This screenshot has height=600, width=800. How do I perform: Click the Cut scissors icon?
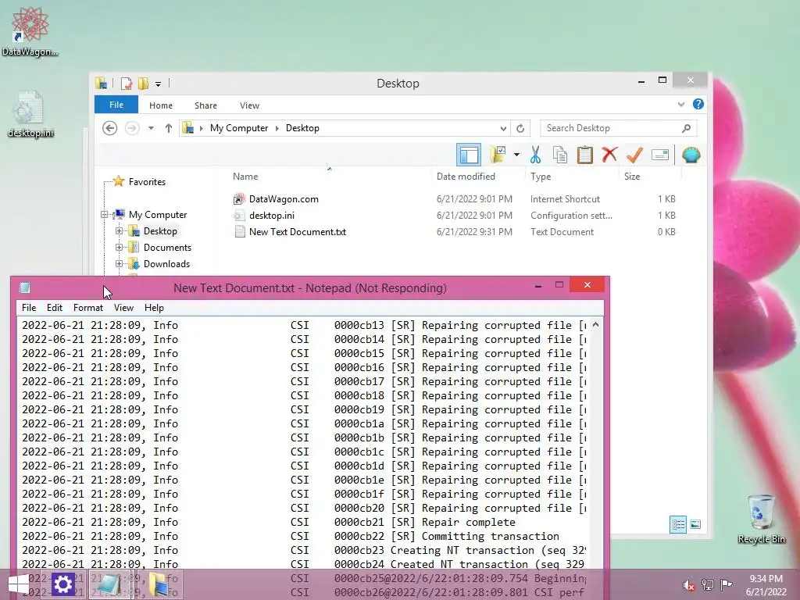535,155
